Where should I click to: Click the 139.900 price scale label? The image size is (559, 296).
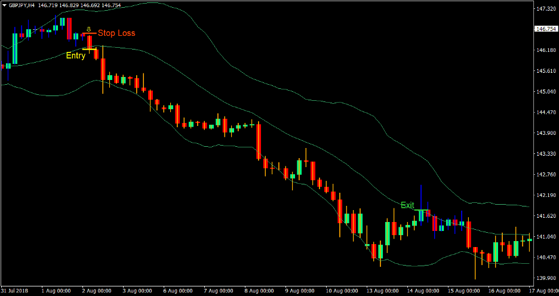click(545, 278)
